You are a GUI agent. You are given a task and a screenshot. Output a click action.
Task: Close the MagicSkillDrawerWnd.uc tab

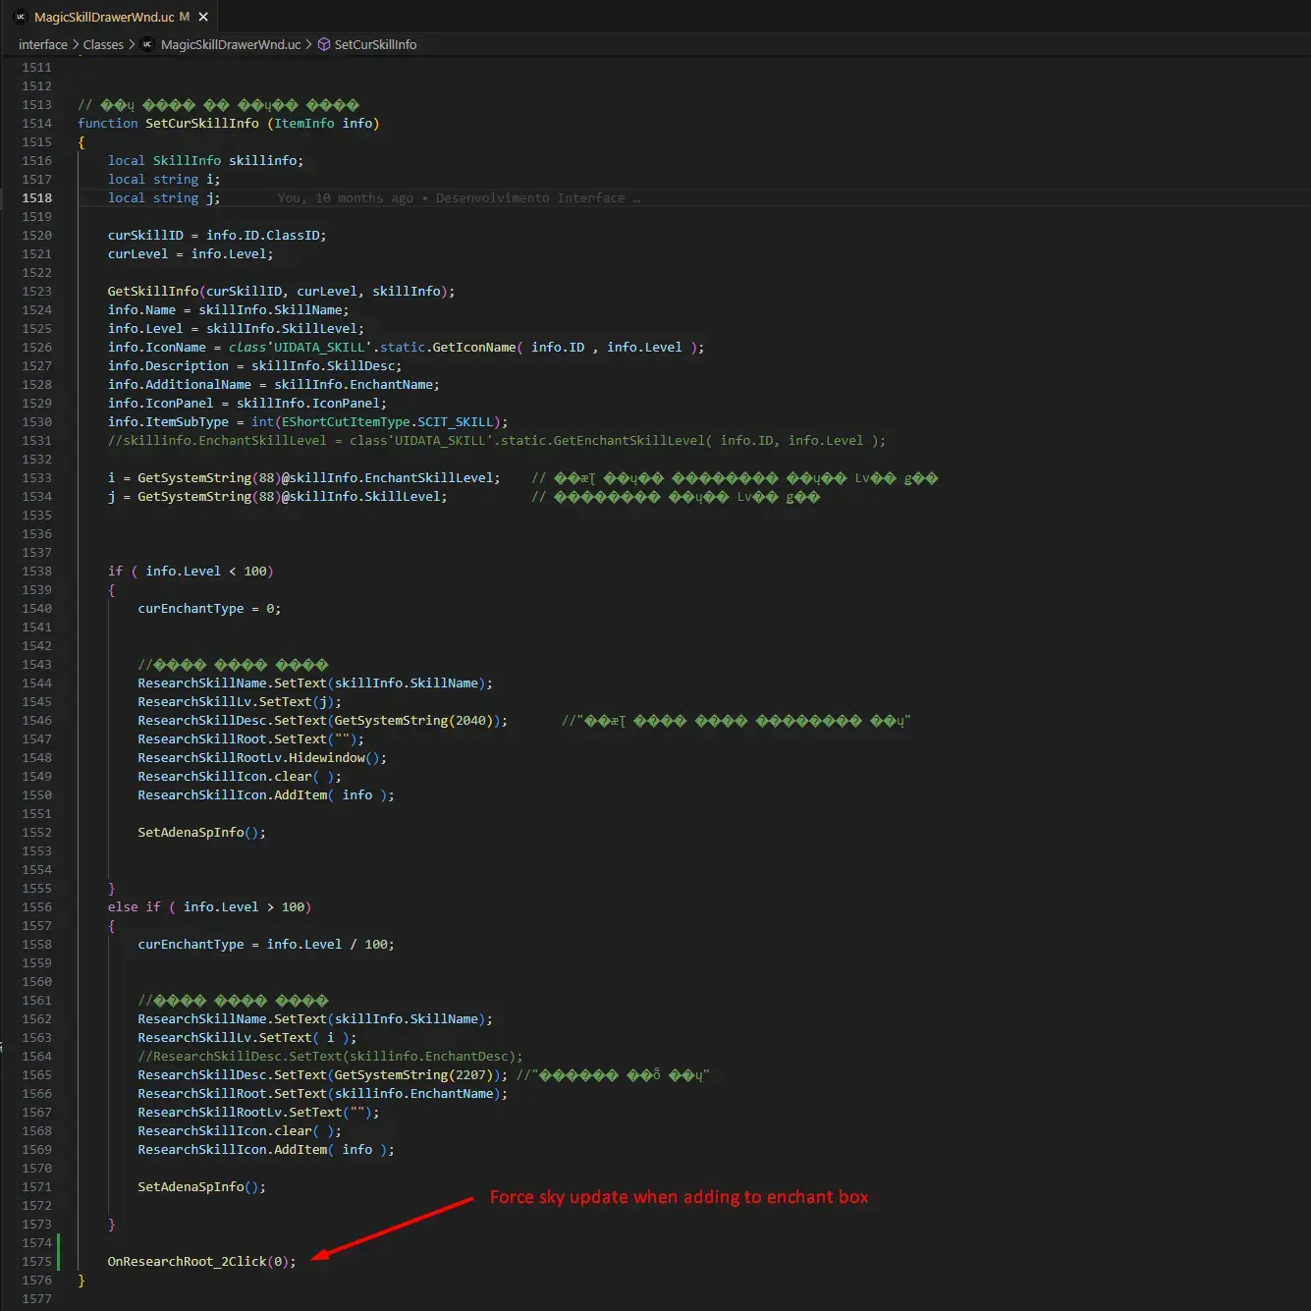pos(203,17)
